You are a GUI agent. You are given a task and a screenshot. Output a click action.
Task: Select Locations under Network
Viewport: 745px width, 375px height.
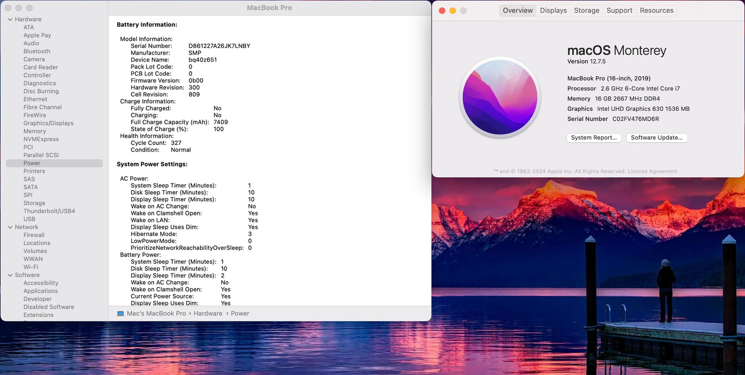coord(37,243)
